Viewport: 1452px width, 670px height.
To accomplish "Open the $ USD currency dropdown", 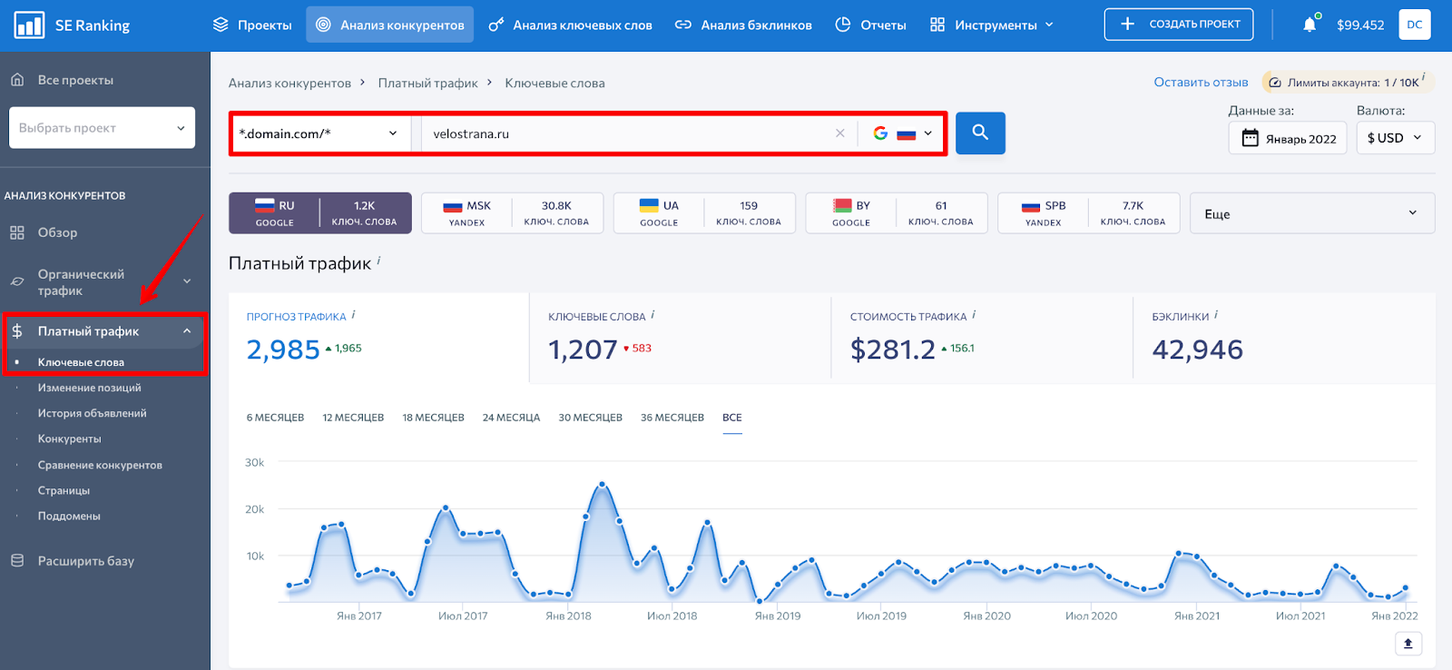I will (x=1396, y=138).
